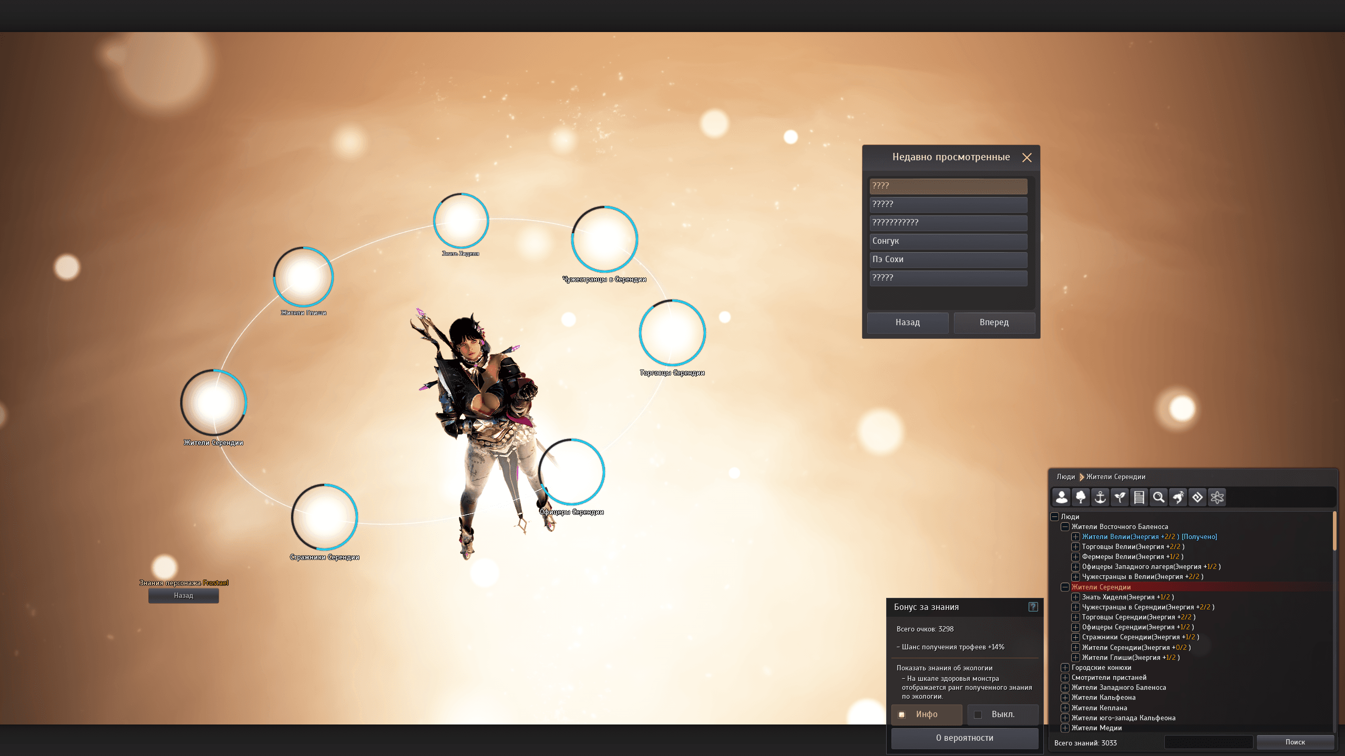The image size is (1345, 756).
Task: Click the Жители Серендии breadcrumb text
Action: click(1115, 477)
